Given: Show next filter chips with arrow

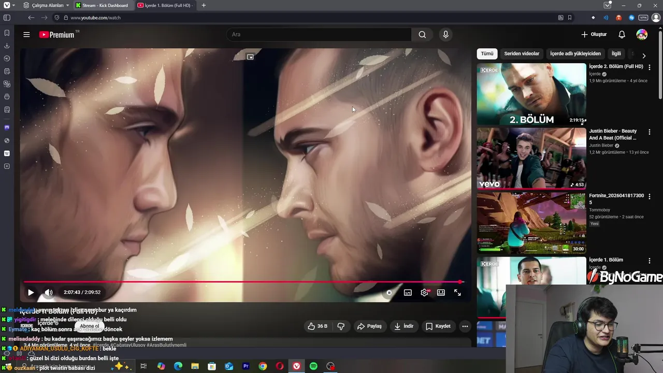Looking at the screenshot, I should point(644,55).
